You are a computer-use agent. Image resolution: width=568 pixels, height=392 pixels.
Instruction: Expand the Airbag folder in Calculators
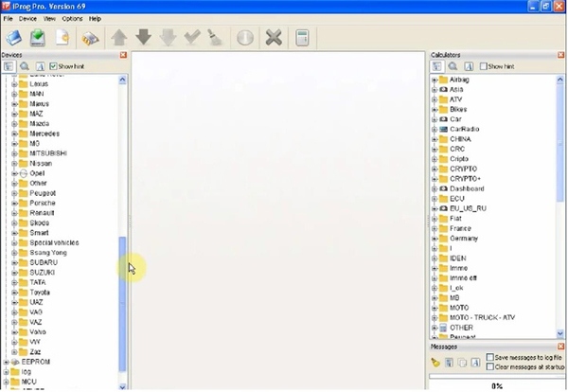point(435,80)
